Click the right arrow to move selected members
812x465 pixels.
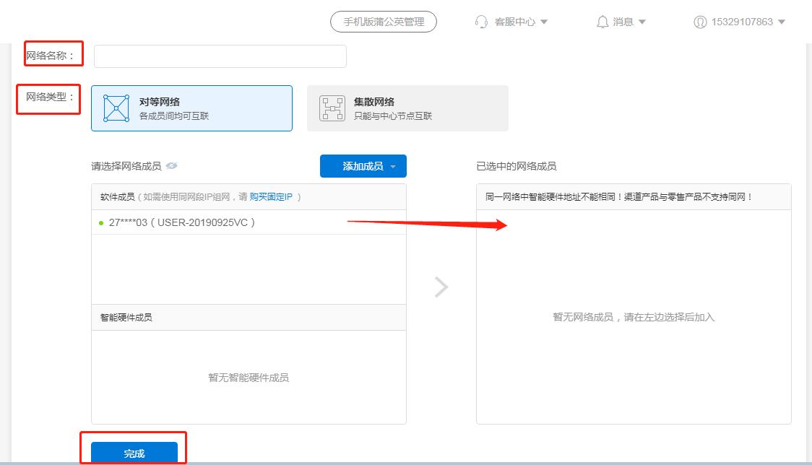[441, 287]
